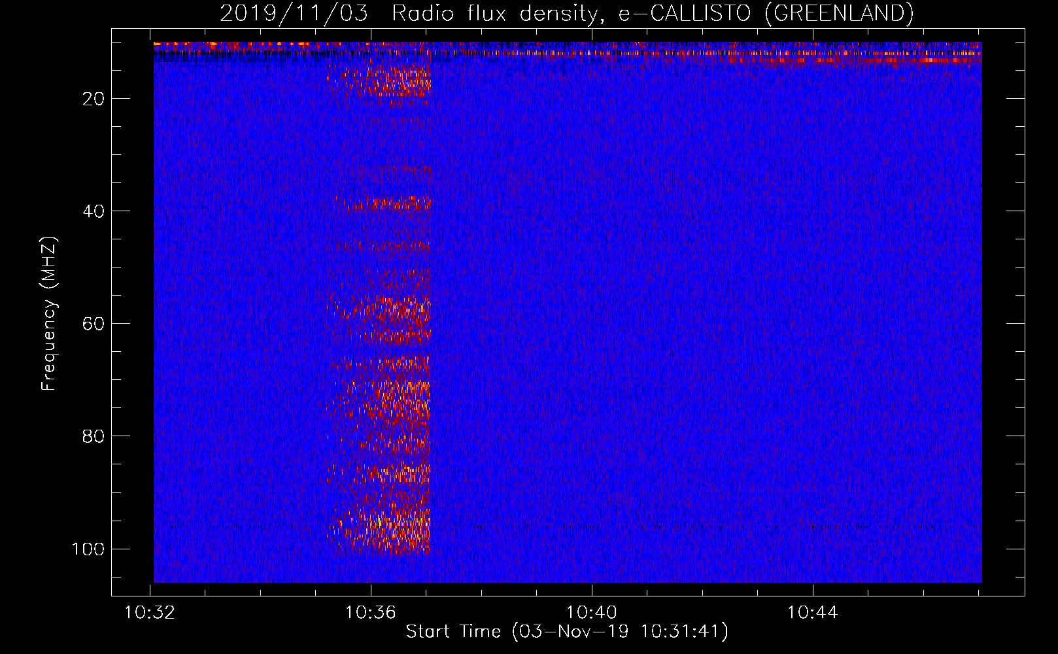The width and height of the screenshot is (1058, 654).
Task: Click the 'Frequency (MHZ)' axis label
Action: pyautogui.click(x=49, y=314)
